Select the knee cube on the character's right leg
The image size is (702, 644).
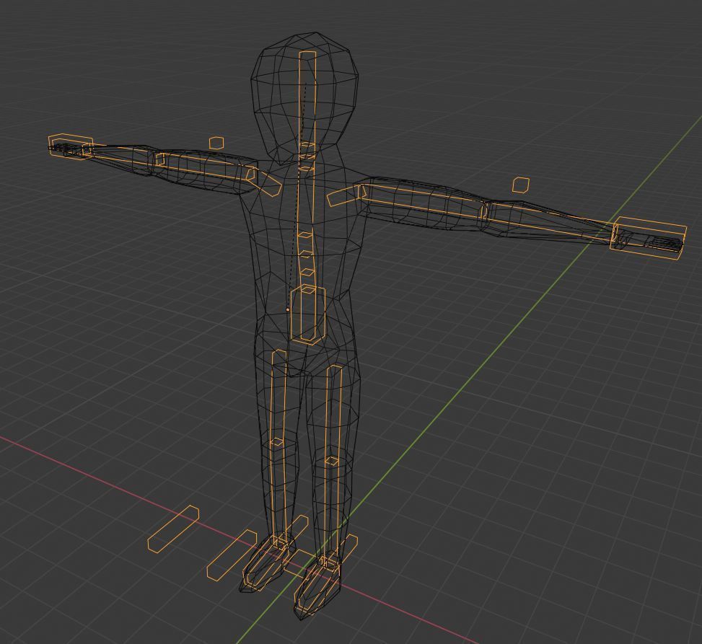point(278,442)
